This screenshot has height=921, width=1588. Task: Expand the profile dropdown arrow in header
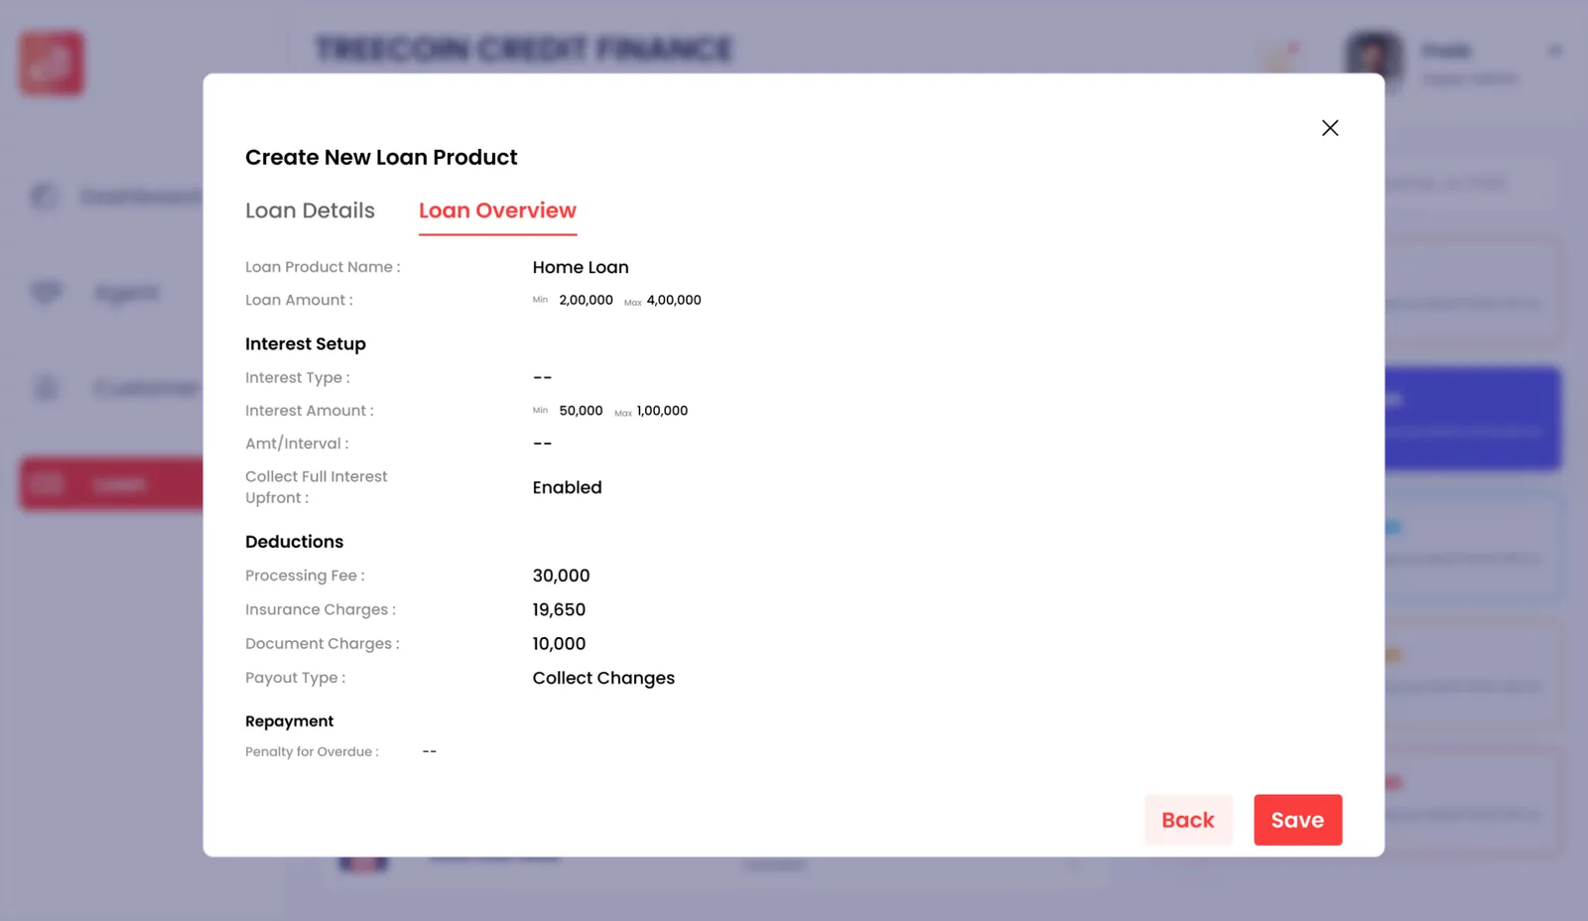click(1555, 51)
